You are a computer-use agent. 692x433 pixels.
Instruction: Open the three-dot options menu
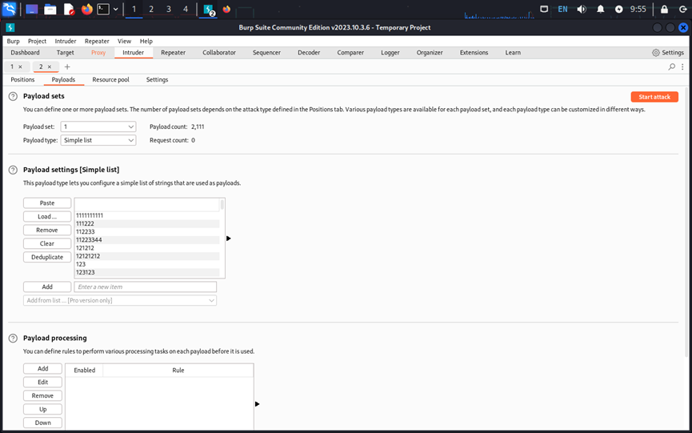point(682,66)
